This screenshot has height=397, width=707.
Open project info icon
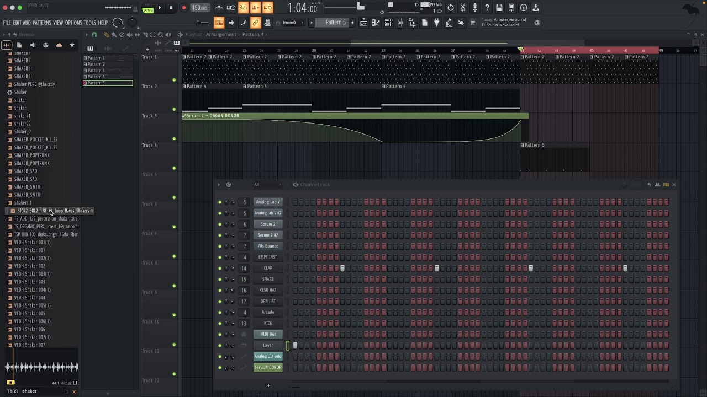tap(524, 8)
